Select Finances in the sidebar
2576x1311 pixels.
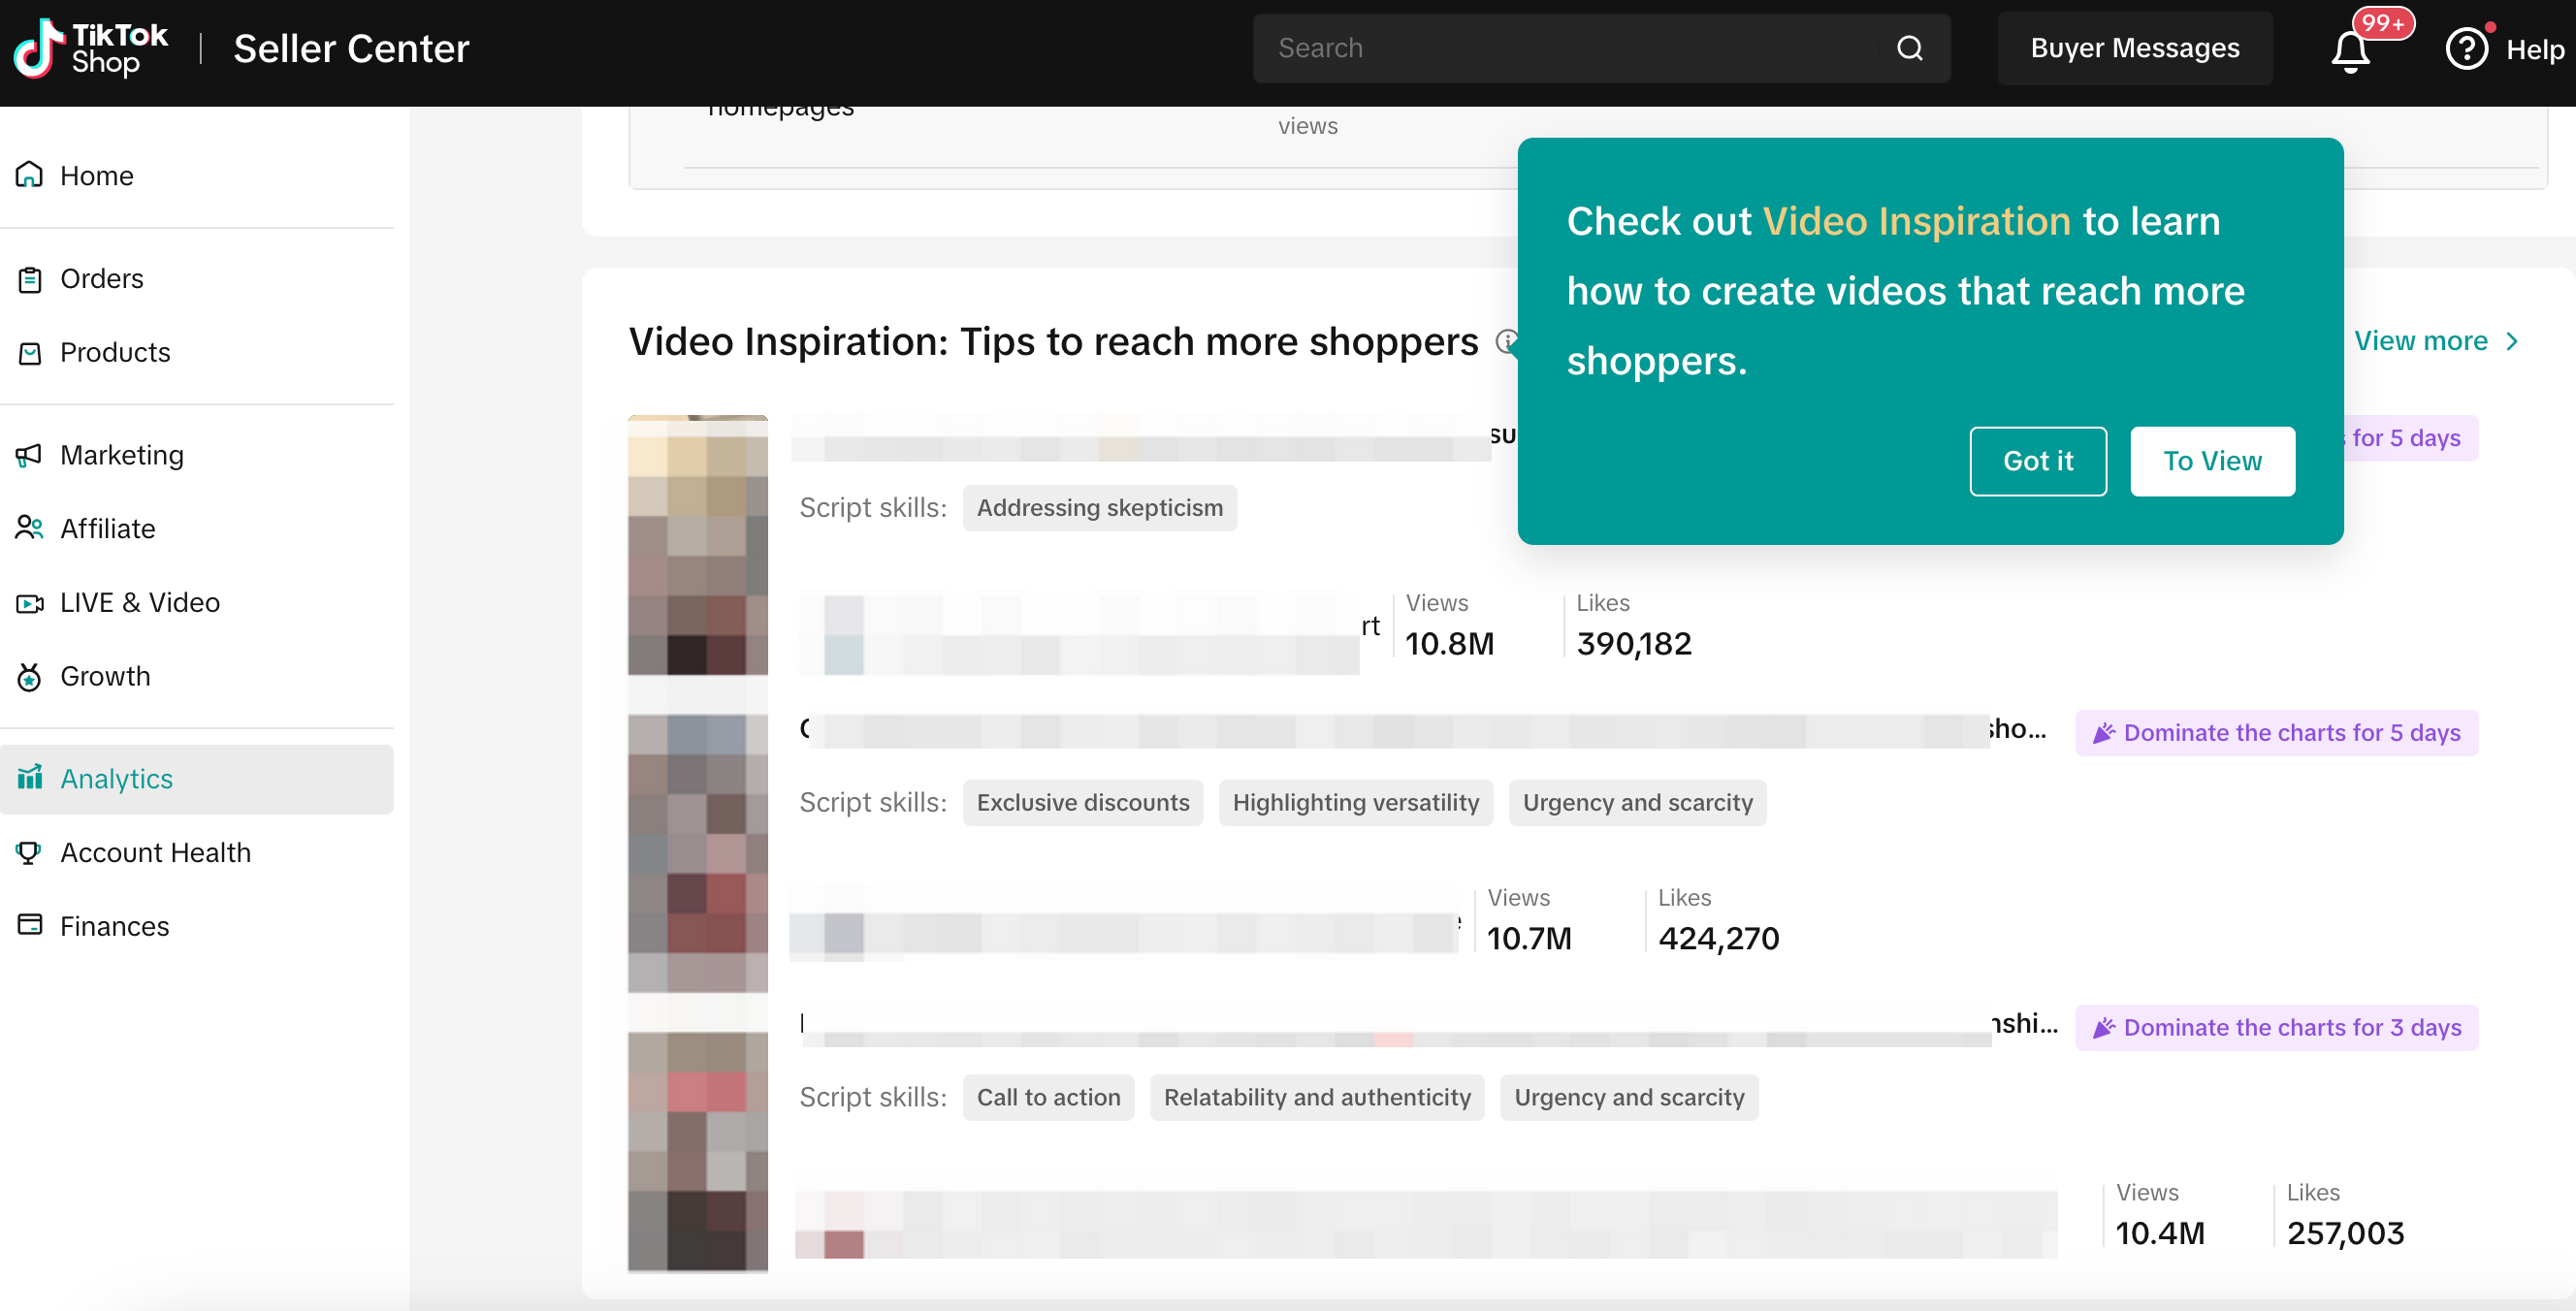pos(114,926)
